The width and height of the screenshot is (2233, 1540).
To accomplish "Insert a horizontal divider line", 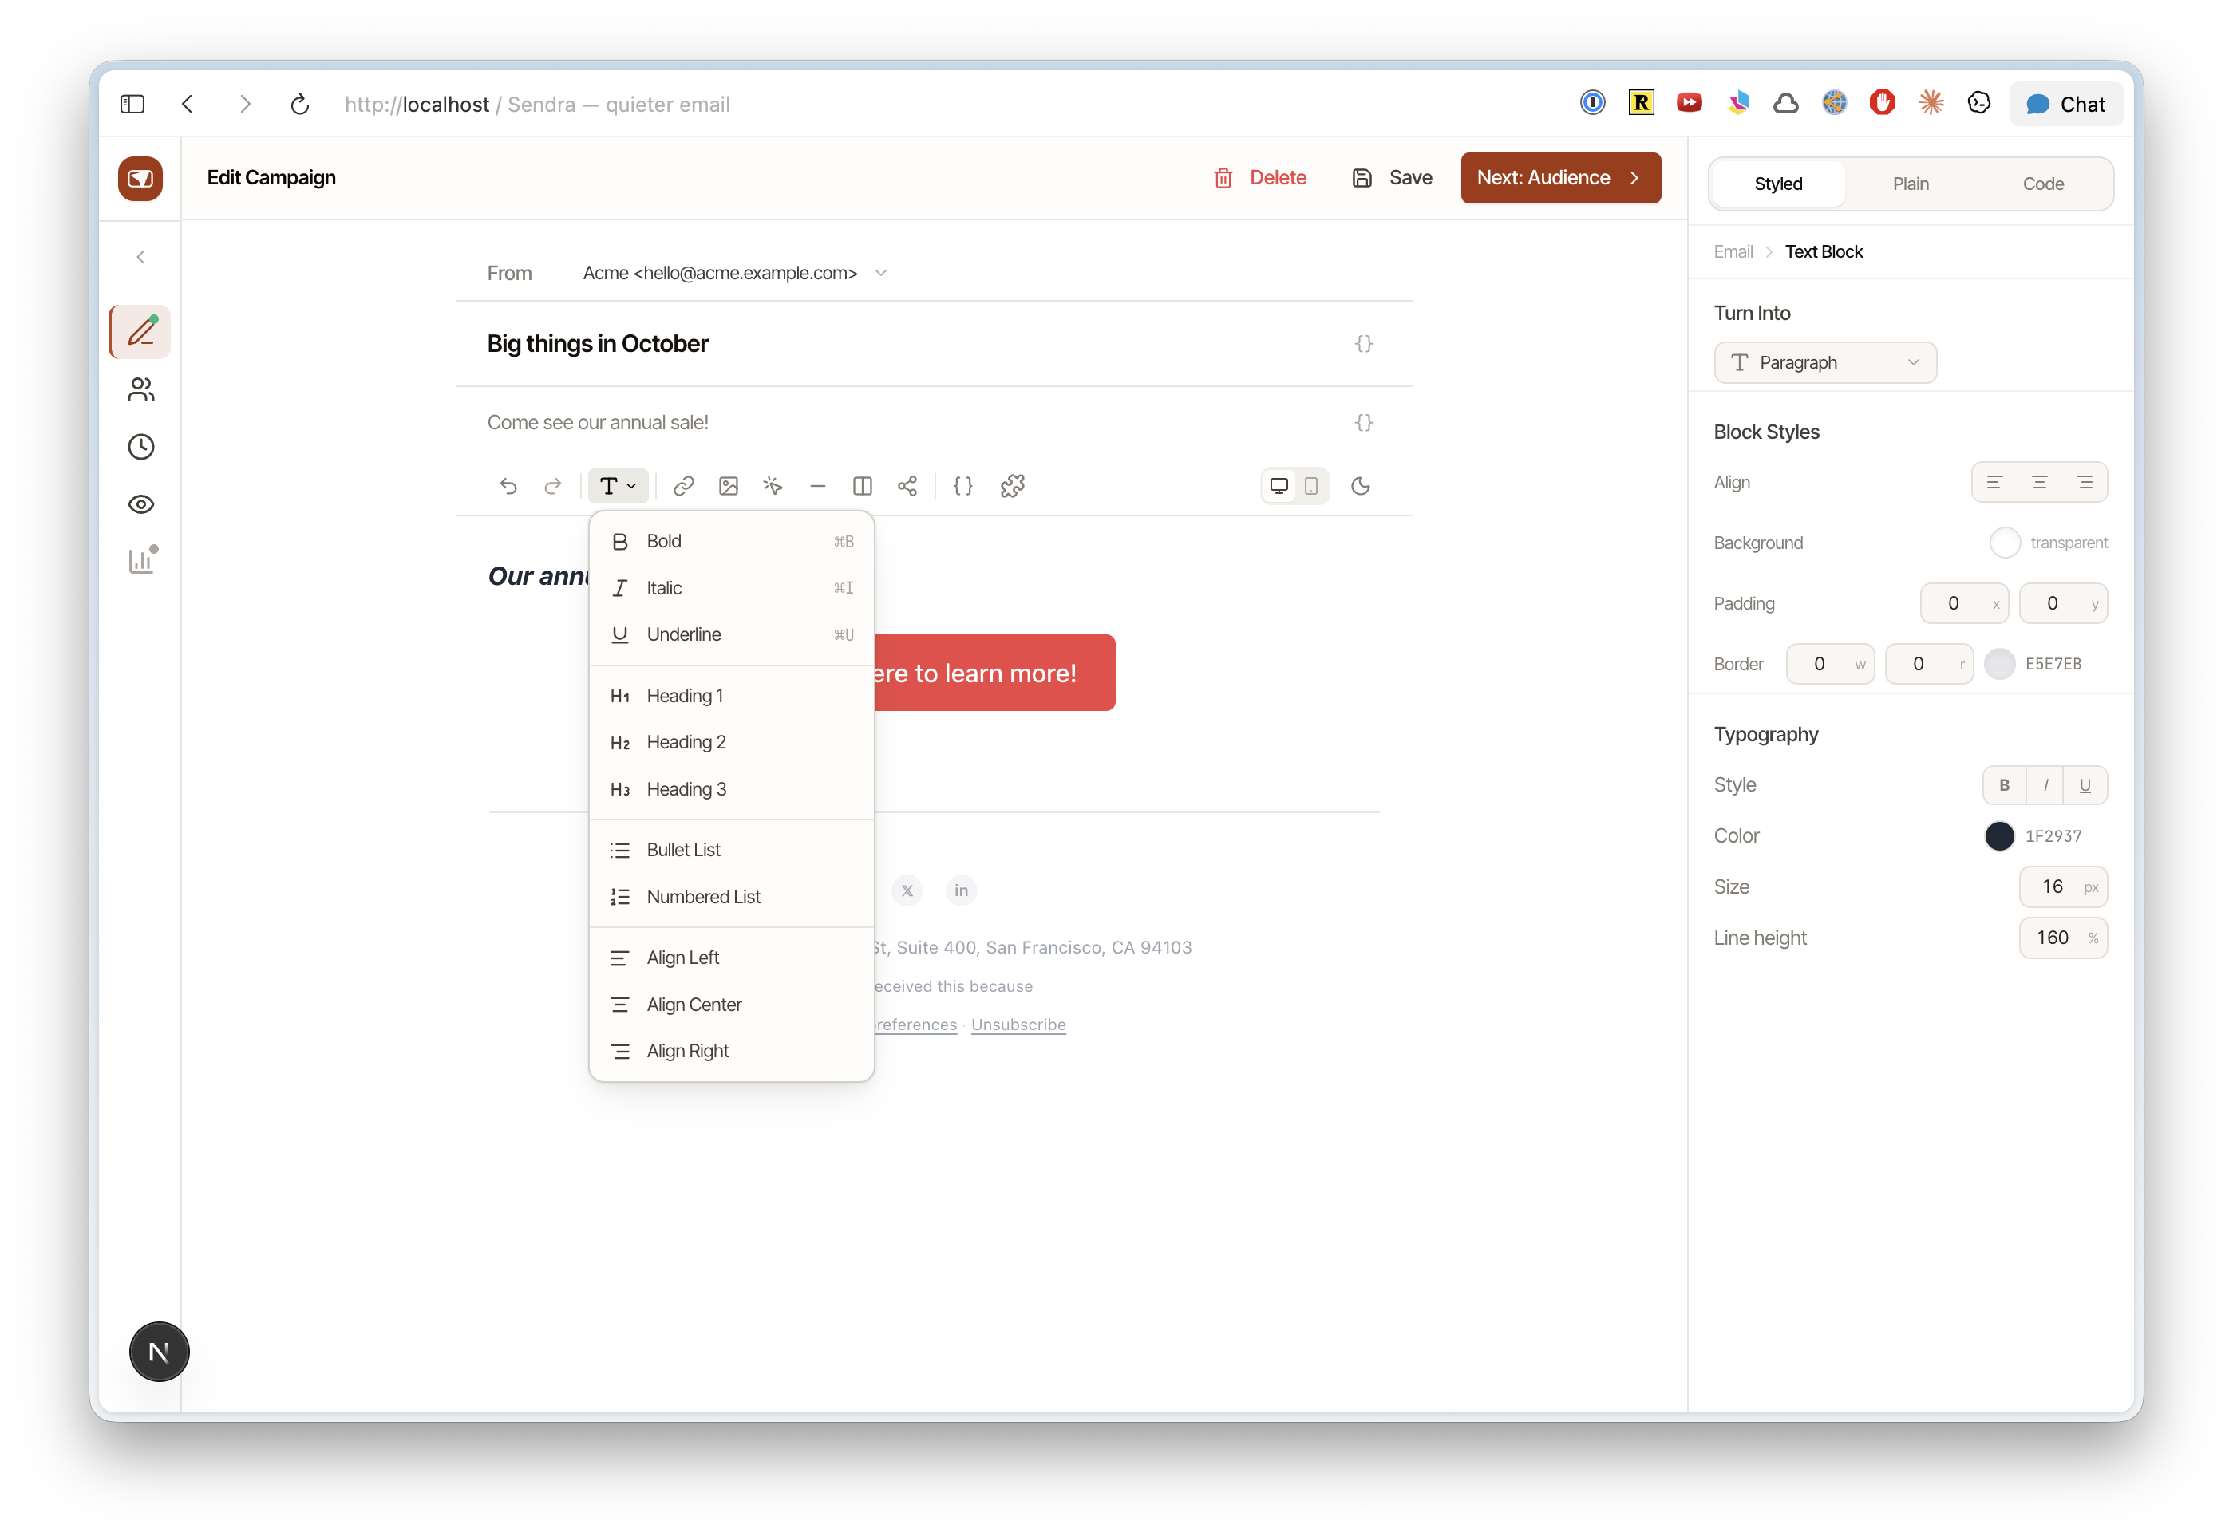I will 817,486.
